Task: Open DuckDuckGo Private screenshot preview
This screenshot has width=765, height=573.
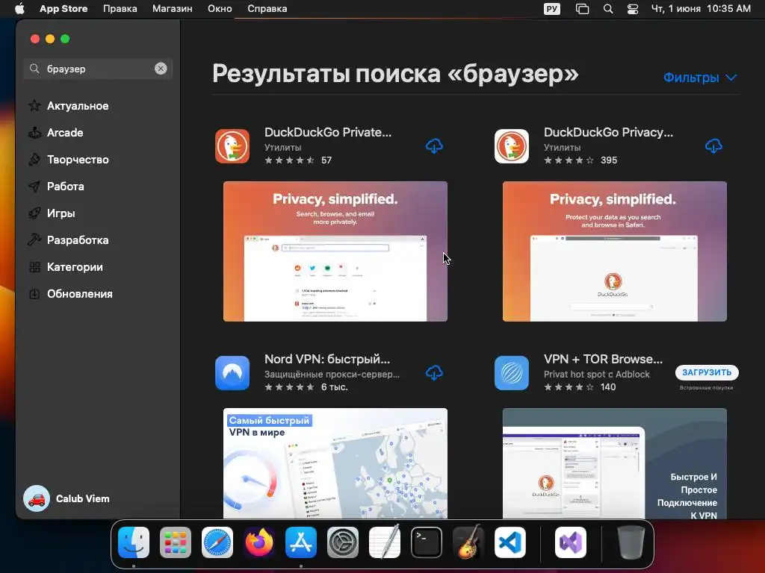Action: (335, 251)
